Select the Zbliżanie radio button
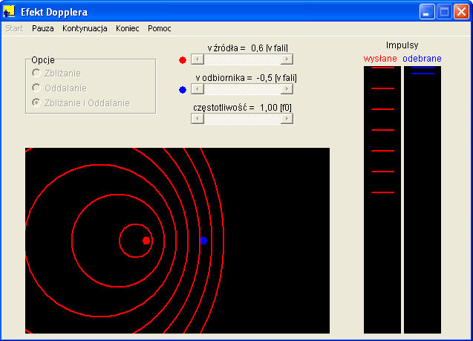This screenshot has width=473, height=341. (x=36, y=74)
